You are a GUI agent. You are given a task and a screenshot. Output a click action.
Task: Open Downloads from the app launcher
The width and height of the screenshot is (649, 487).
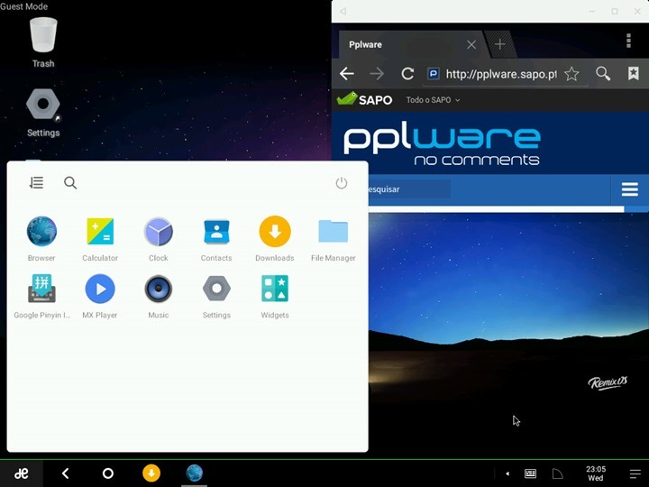click(275, 238)
